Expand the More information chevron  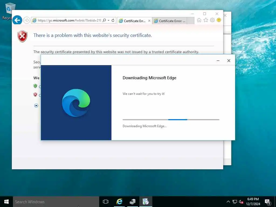tap(36, 106)
